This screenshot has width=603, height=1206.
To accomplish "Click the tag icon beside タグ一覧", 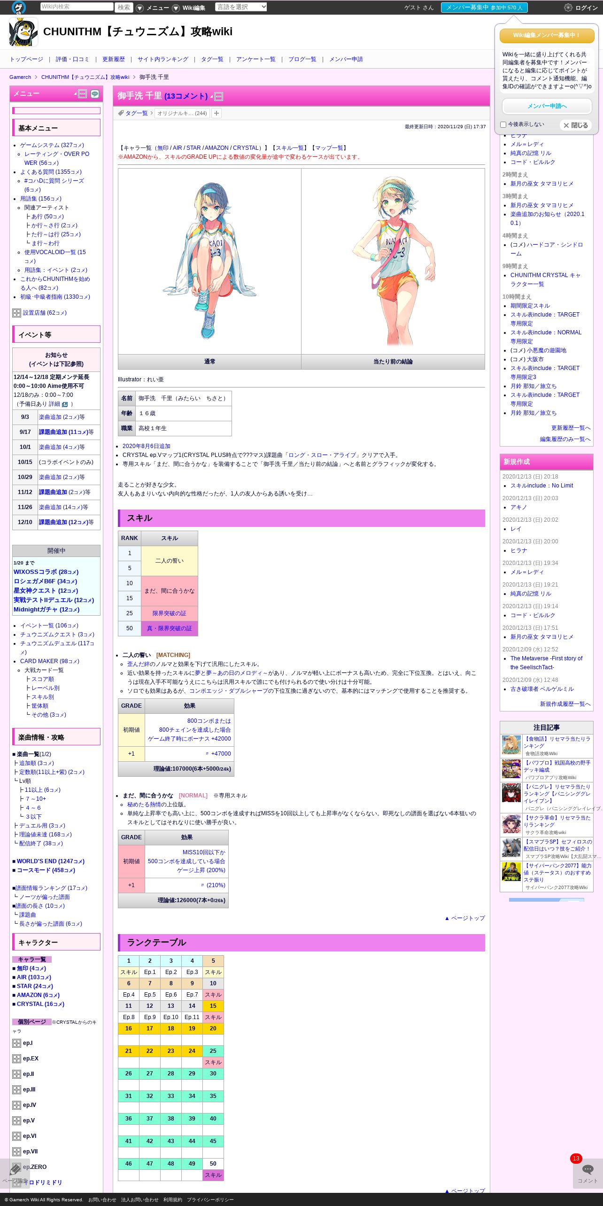I will point(121,113).
